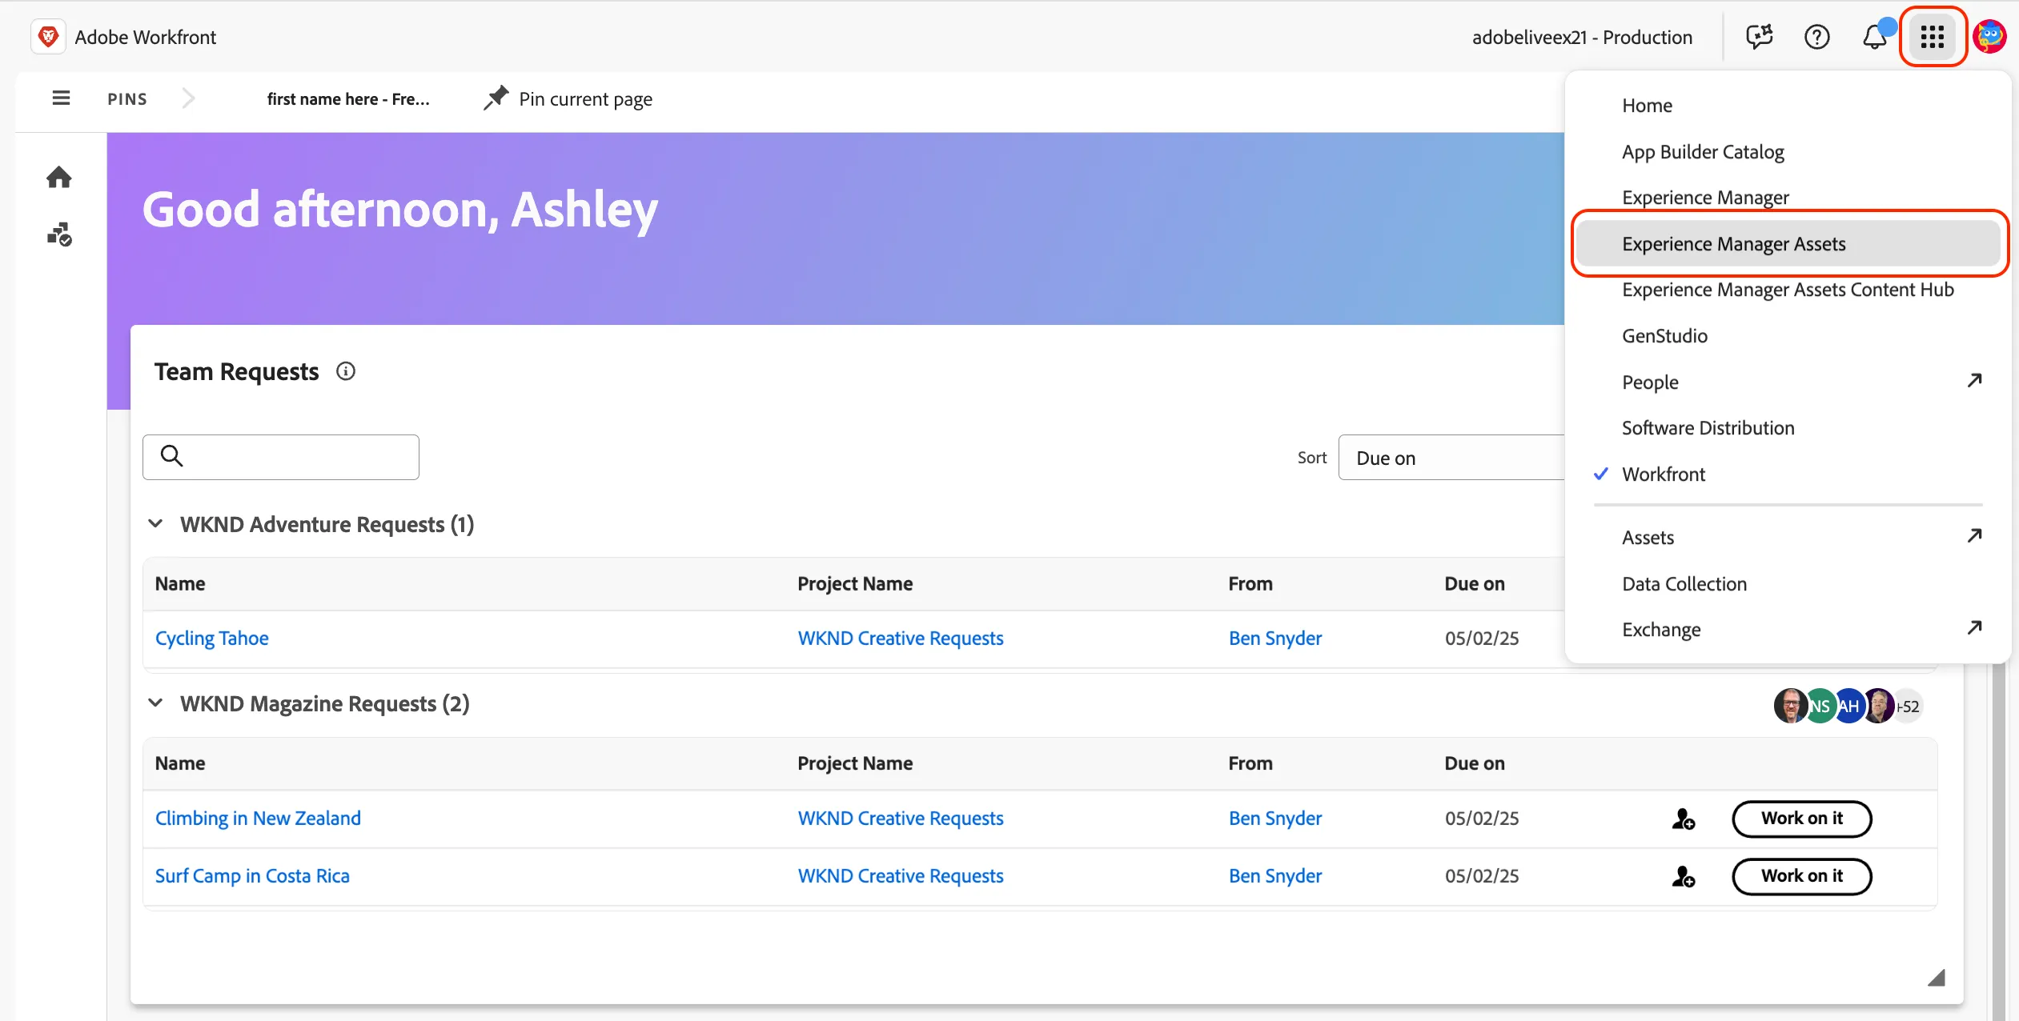This screenshot has width=2019, height=1021.
Task: Open the user profile avatar
Action: (1989, 37)
